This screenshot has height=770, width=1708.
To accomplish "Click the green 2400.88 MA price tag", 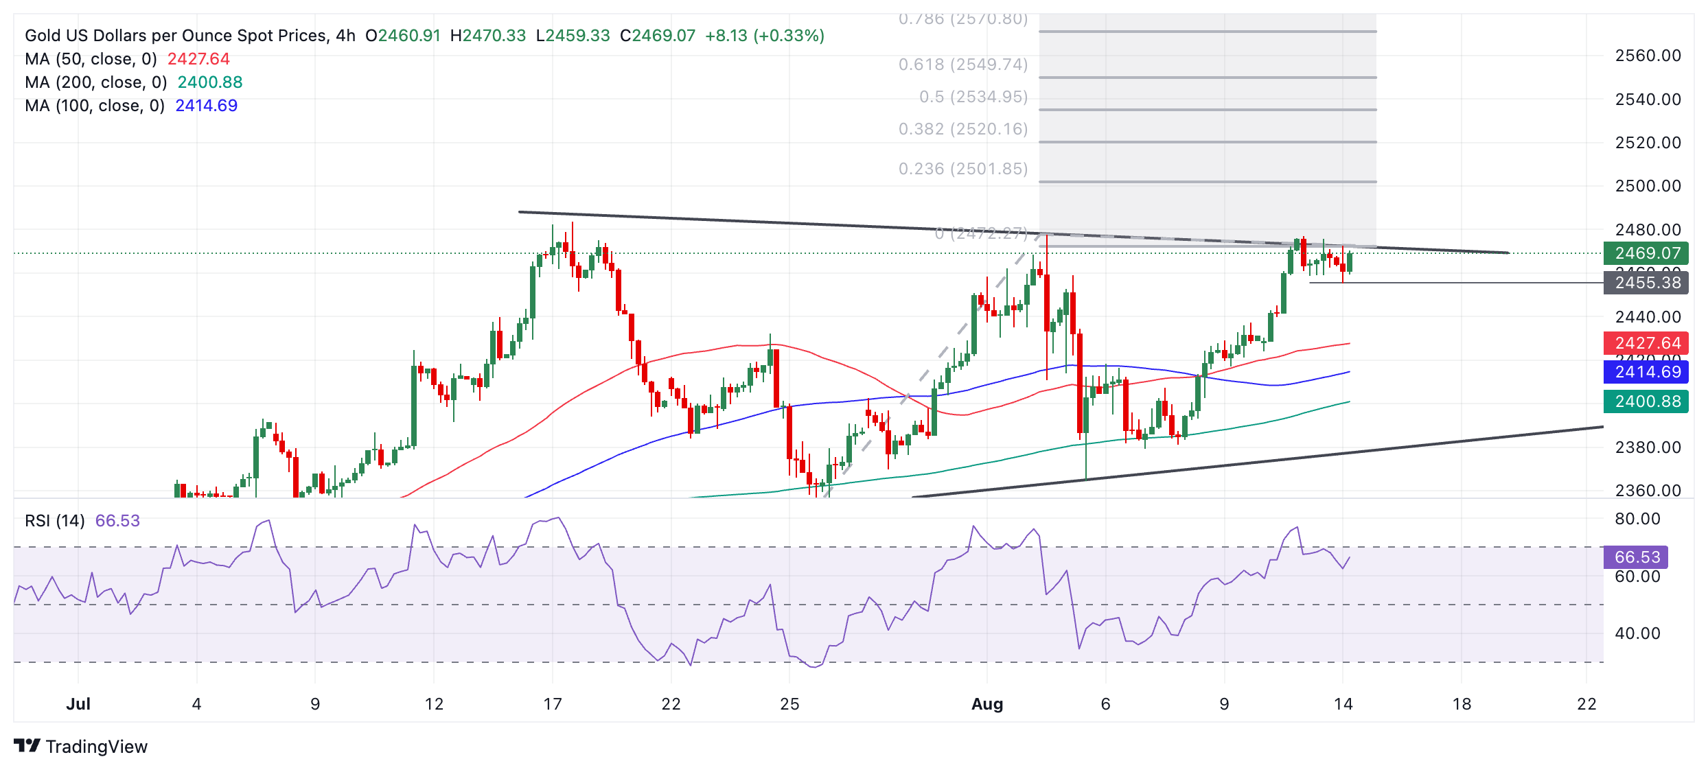I will pos(1646,401).
